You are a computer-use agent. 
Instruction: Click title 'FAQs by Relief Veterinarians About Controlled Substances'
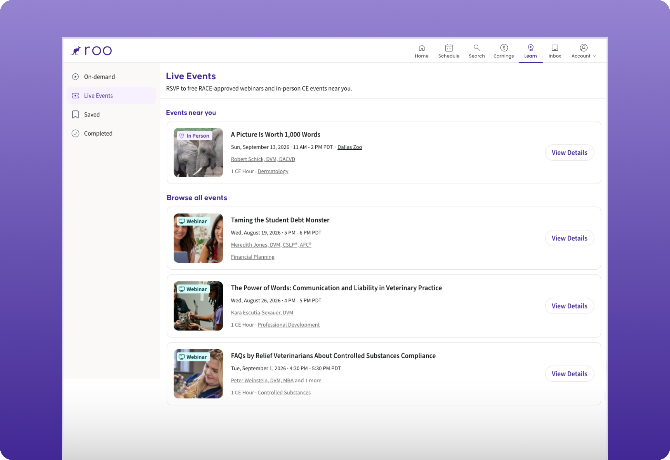[x=333, y=356]
